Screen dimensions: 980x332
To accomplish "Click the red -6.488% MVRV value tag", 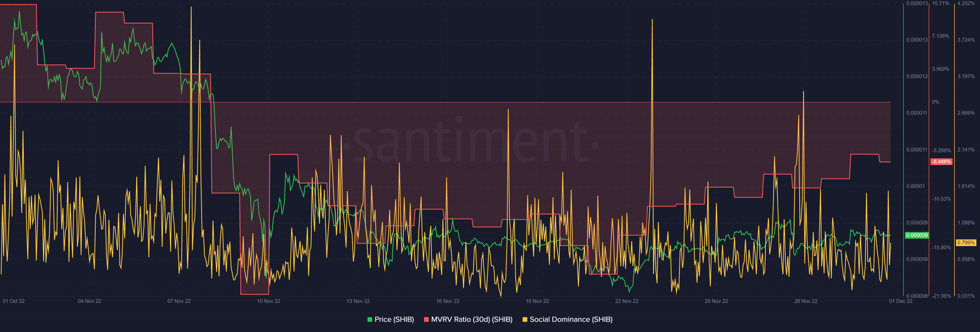I will [941, 162].
